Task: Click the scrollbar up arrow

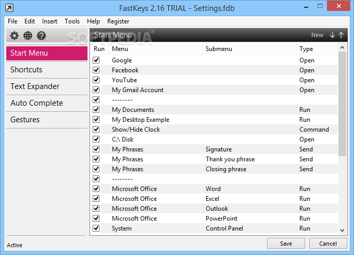Action: click(x=342, y=47)
